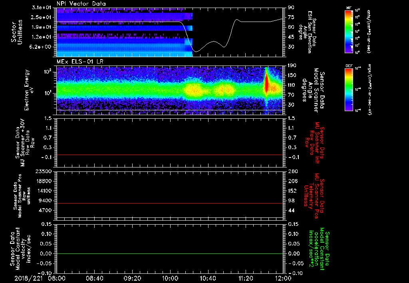This screenshot has height=283, width=409.
Task: Click the 1.2e+01 sector tick label
Action: pyautogui.click(x=42, y=37)
